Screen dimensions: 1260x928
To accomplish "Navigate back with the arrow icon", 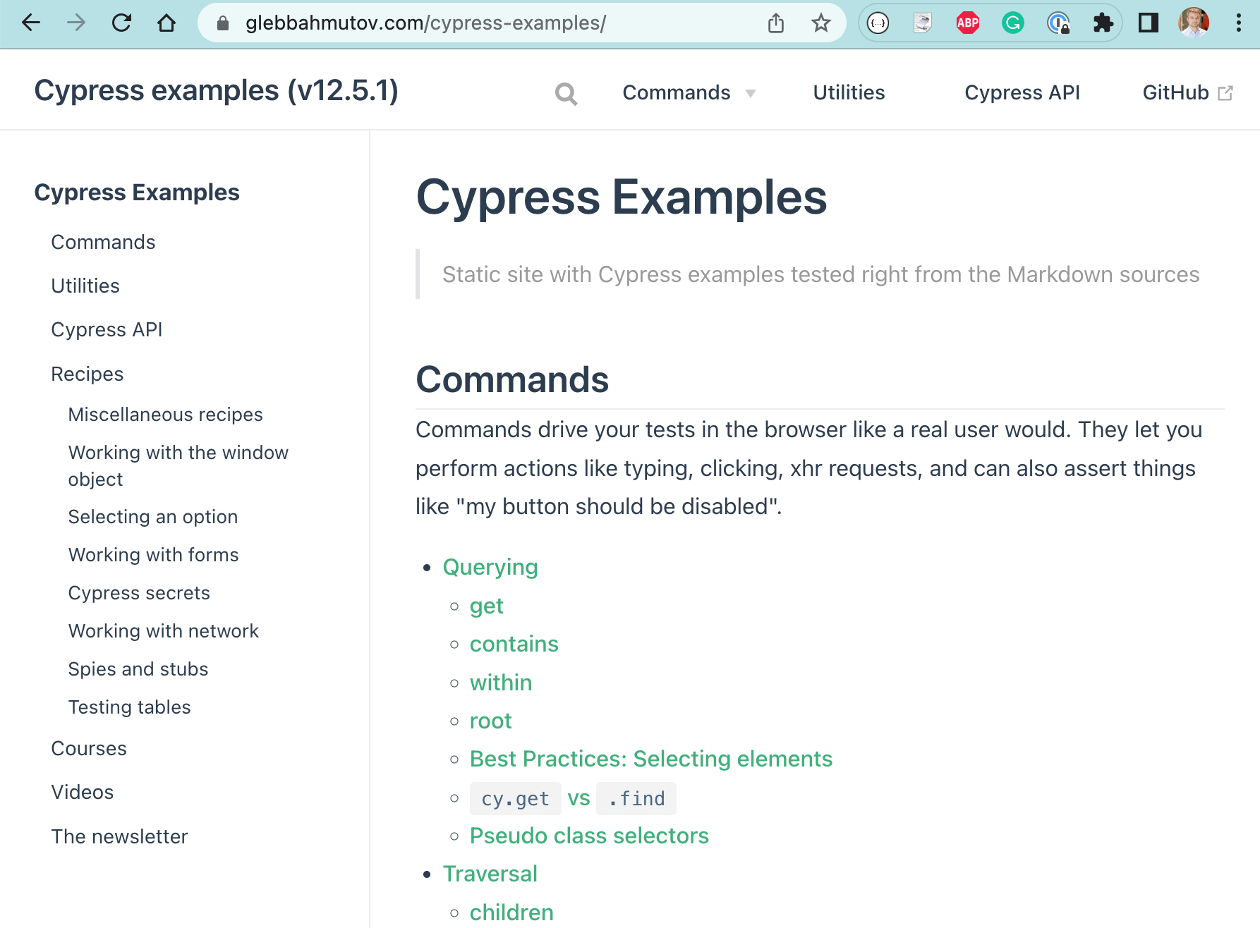I will point(31,23).
